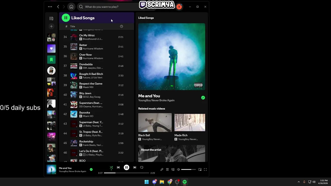331x186 pixels.
Task: Enter full screen mode
Action: 205,169
